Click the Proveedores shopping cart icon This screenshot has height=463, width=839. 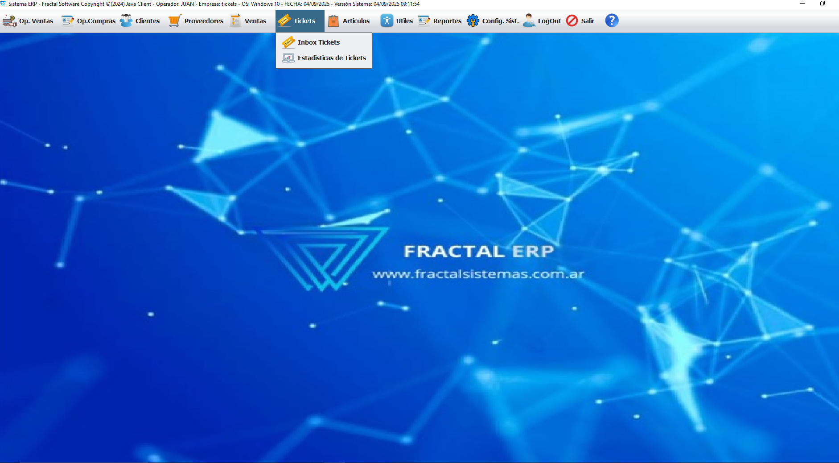175,21
